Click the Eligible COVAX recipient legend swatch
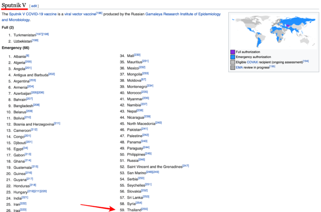This screenshot has width=321, height=212. pyautogui.click(x=232, y=62)
